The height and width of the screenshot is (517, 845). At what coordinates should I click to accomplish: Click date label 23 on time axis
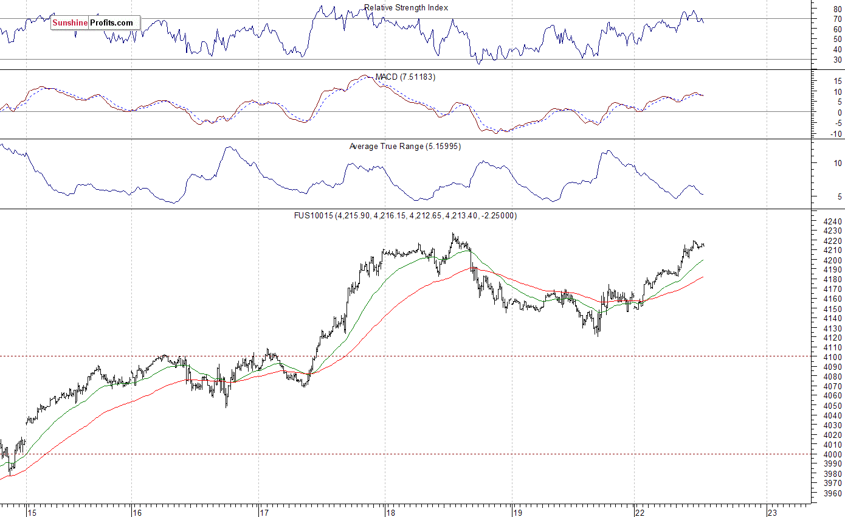click(x=772, y=512)
